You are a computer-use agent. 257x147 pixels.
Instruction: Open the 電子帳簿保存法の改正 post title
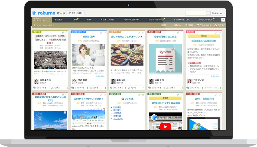pyautogui.click(x=165, y=37)
